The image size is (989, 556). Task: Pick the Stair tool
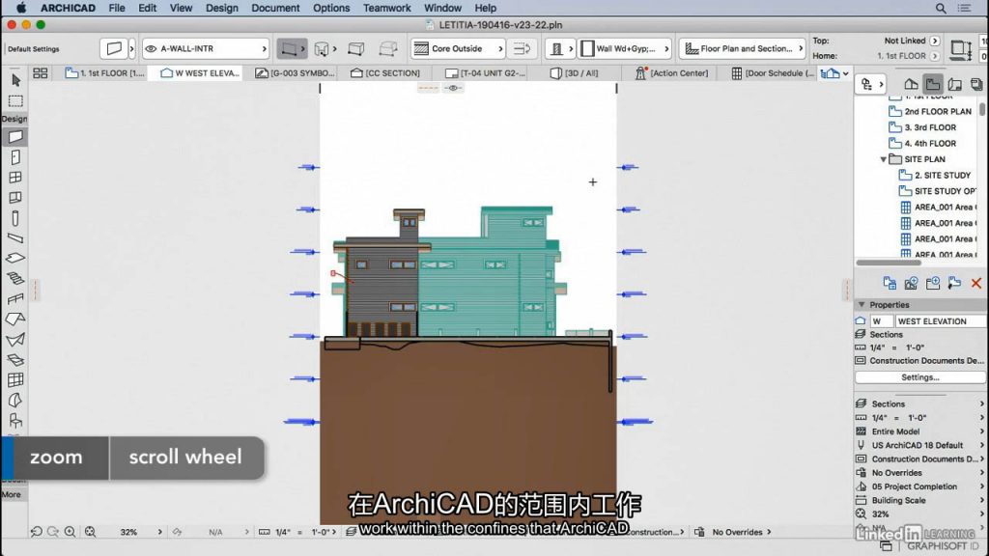point(15,279)
